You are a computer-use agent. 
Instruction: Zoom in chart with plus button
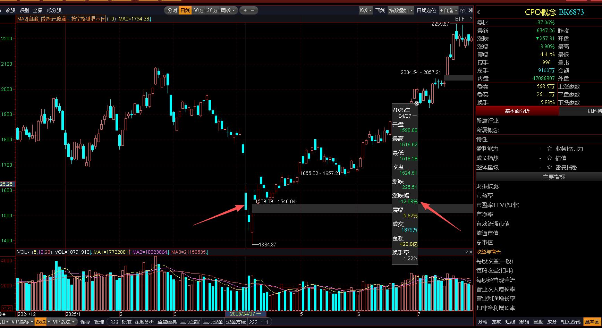click(245, 10)
